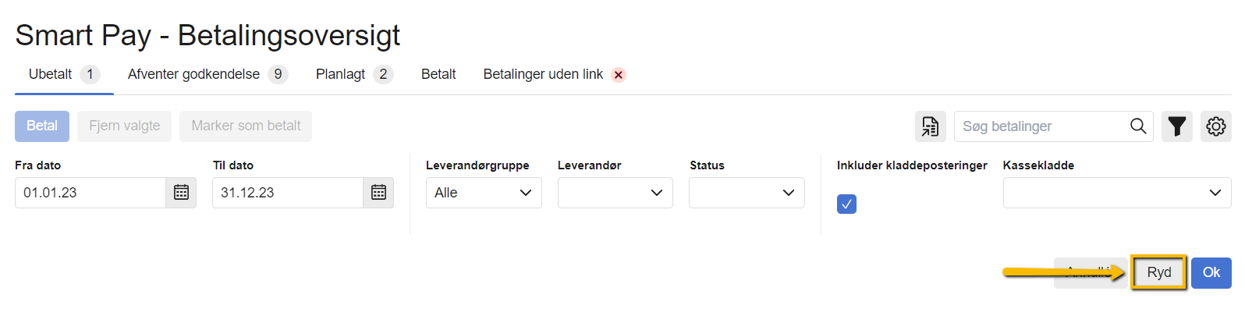The width and height of the screenshot is (1245, 309).
Task: Open the Til dato calendar picker
Action: (x=378, y=193)
